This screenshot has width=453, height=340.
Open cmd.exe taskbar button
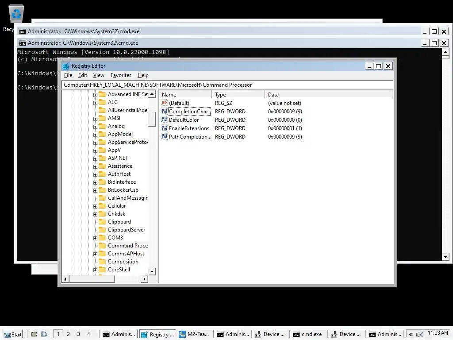point(309,334)
